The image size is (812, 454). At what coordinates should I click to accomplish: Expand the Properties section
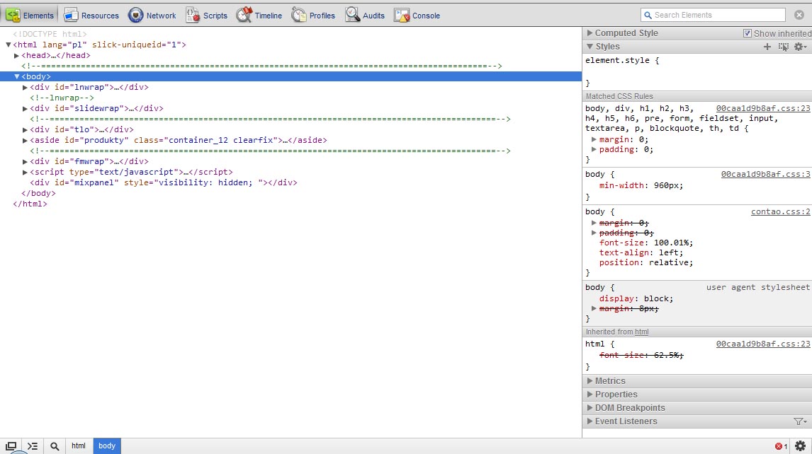[590, 395]
